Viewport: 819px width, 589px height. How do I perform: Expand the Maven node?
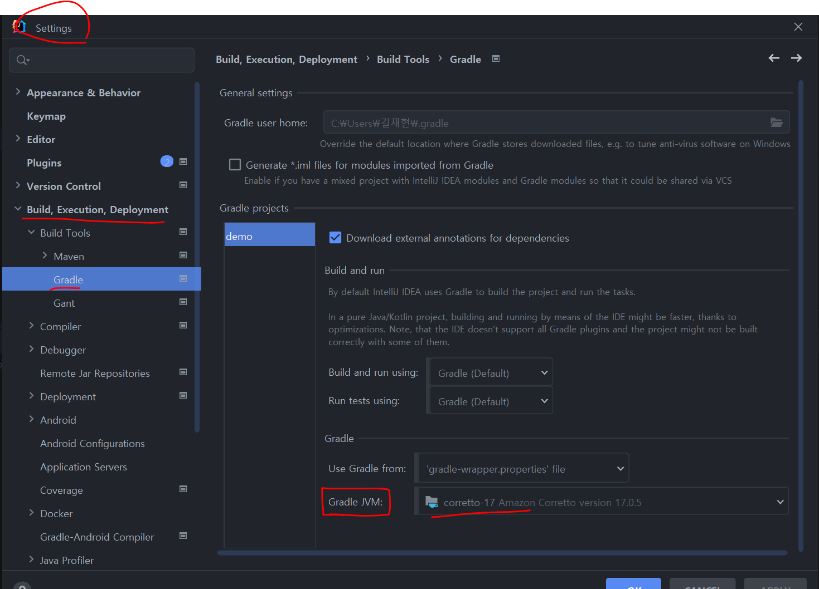point(45,256)
